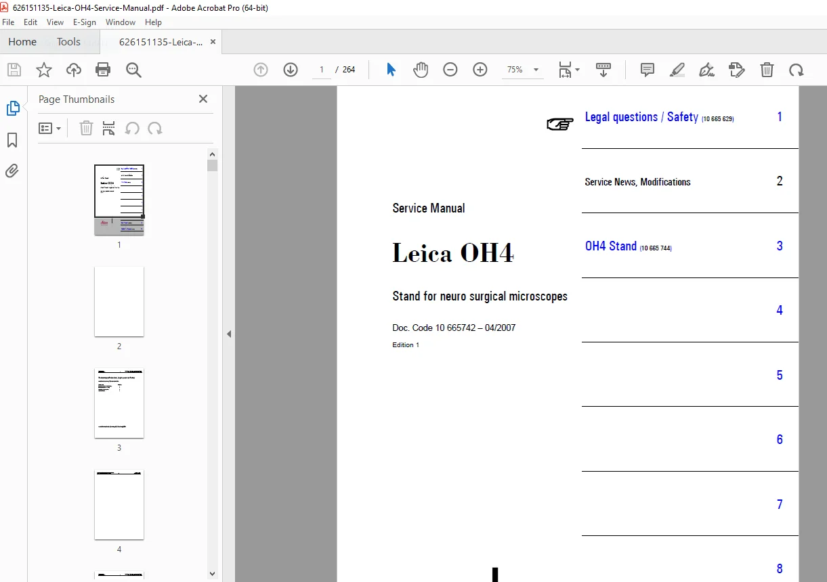Click chapter number 7 link
827x582 pixels.
[x=780, y=505]
